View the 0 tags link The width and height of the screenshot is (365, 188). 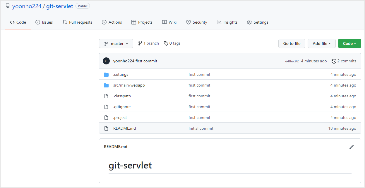(172, 43)
